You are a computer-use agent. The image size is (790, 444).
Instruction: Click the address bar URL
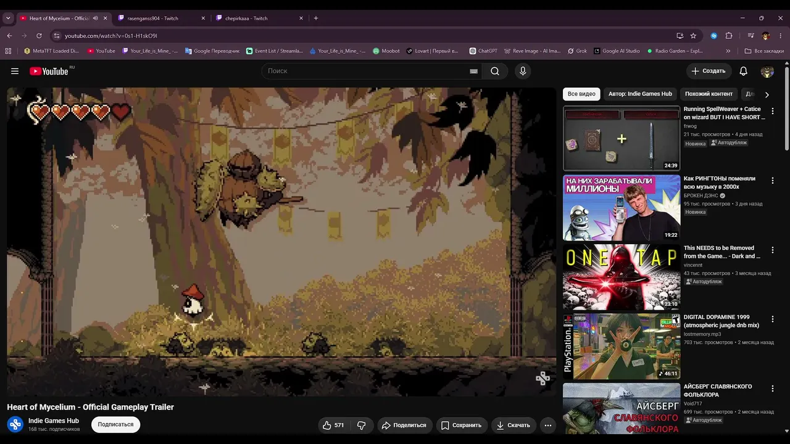pos(111,36)
